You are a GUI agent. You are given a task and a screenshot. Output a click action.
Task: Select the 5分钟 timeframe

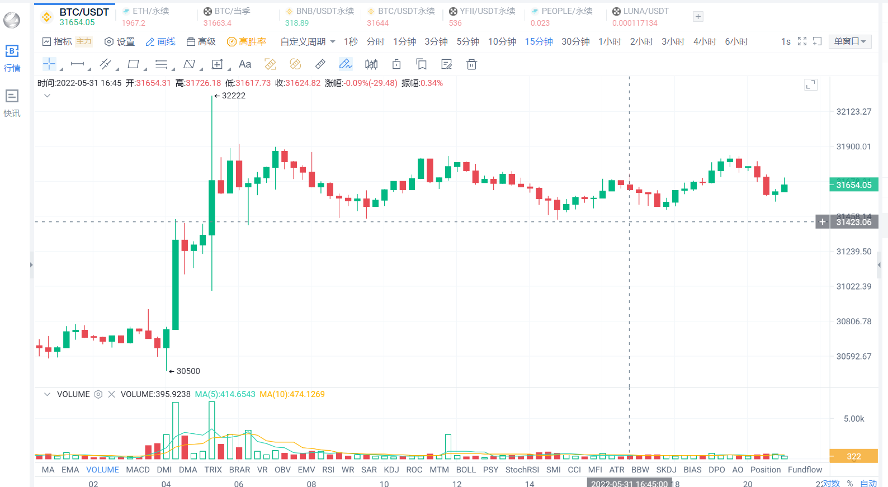click(467, 42)
